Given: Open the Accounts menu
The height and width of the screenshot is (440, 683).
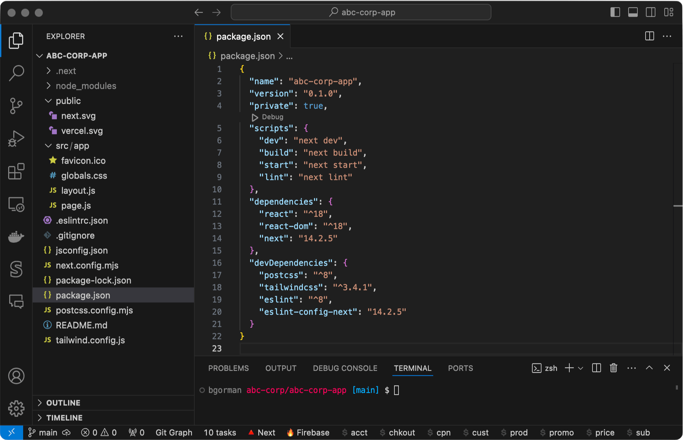Looking at the screenshot, I should [x=16, y=376].
